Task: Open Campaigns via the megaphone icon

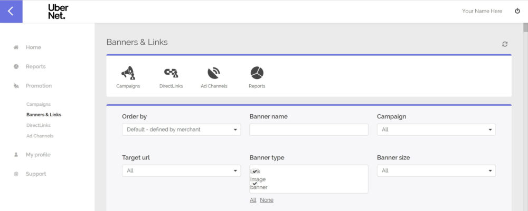Action: (128, 73)
